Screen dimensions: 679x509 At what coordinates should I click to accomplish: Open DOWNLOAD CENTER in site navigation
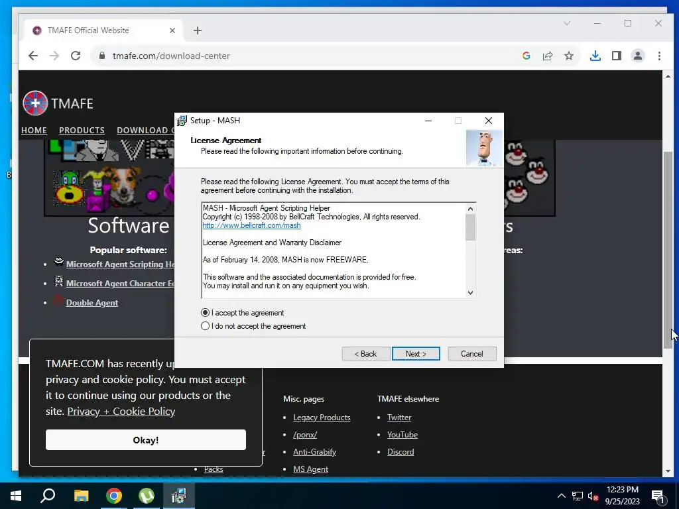pyautogui.click(x=145, y=131)
